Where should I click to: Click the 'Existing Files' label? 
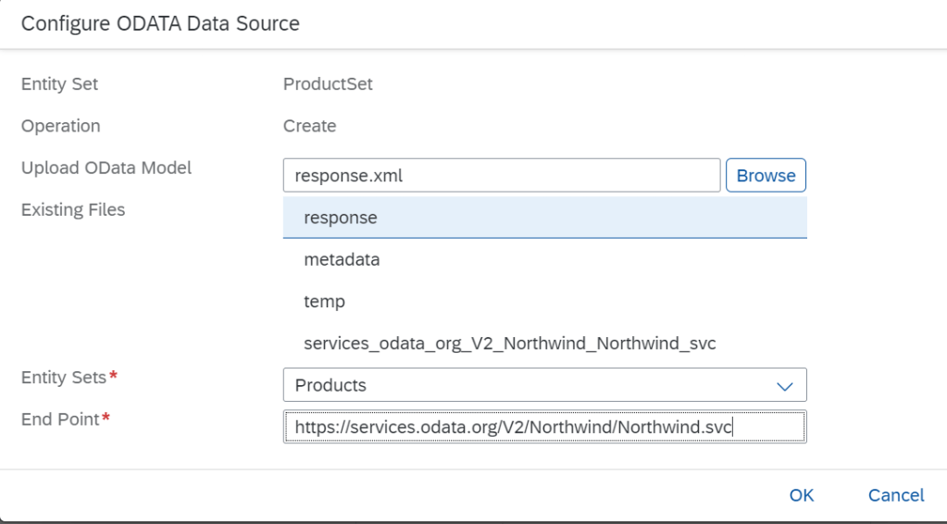coord(72,209)
